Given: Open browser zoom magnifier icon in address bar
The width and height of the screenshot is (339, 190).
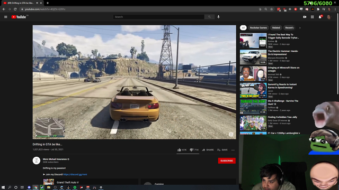Looking at the screenshot, I should (x=266, y=9).
